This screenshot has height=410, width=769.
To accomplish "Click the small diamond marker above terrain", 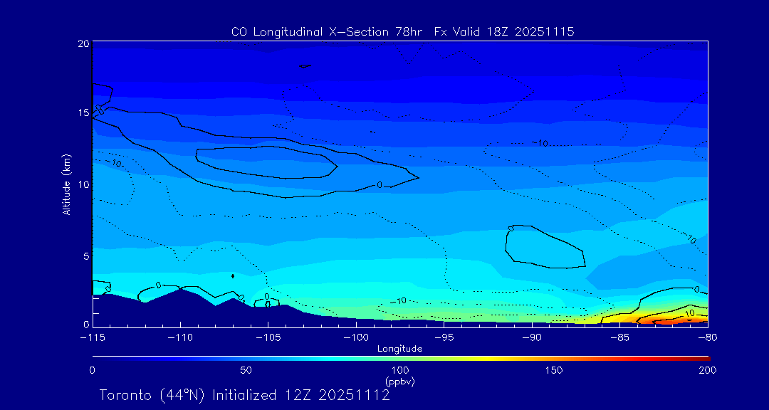I will (x=233, y=276).
